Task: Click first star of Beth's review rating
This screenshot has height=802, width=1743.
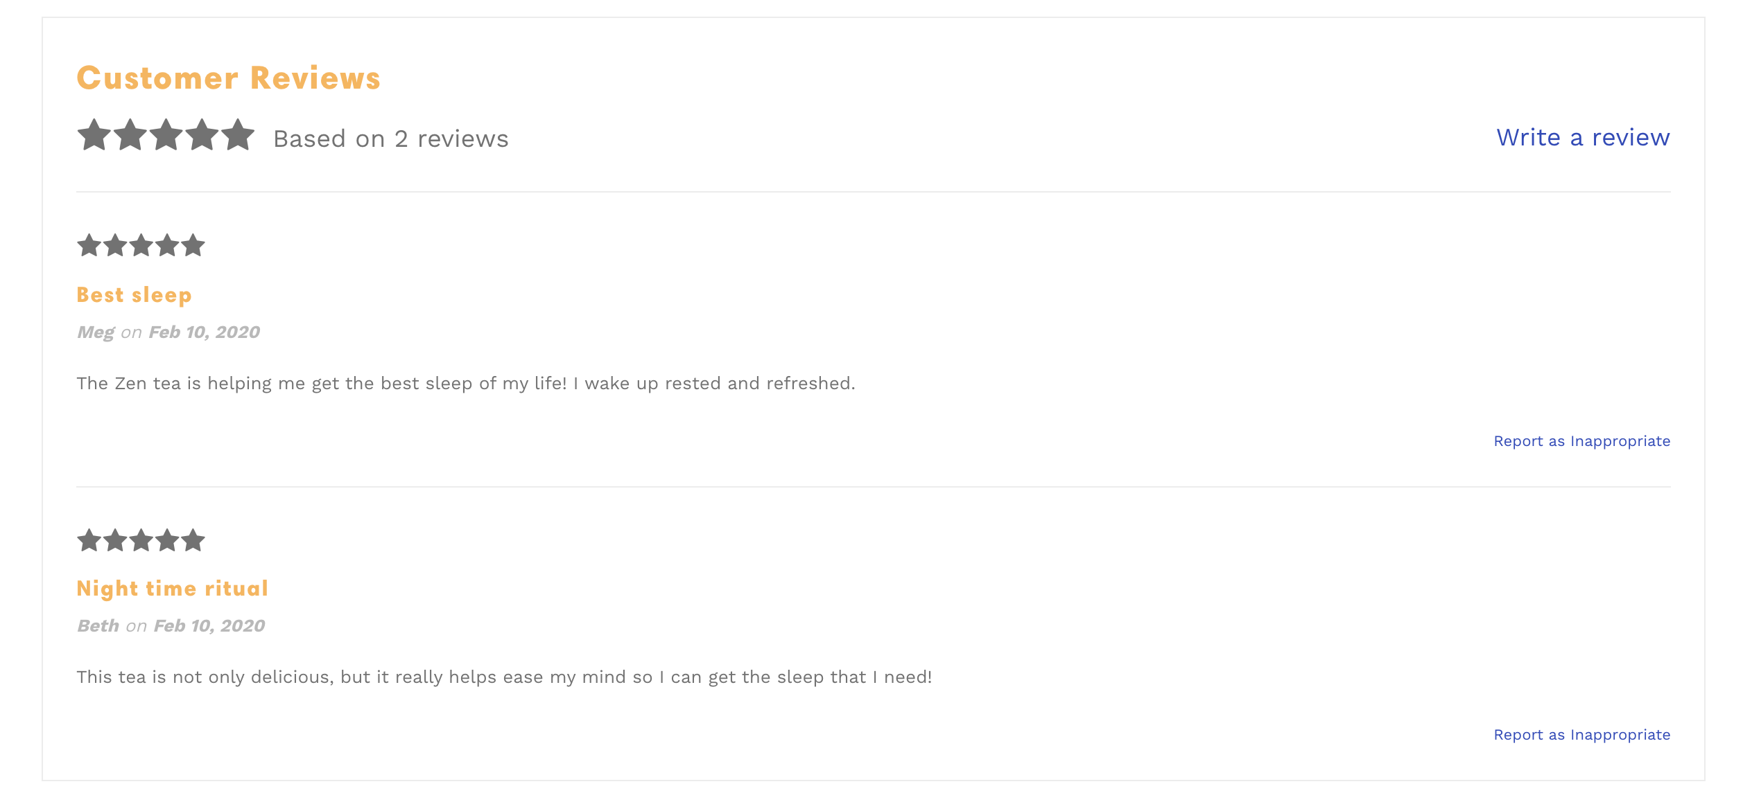Action: (x=89, y=540)
